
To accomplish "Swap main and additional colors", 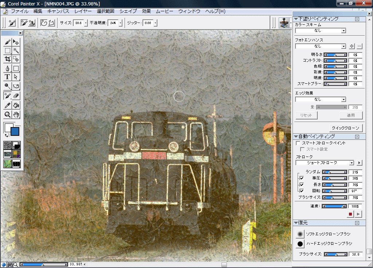I will tap(7, 135).
